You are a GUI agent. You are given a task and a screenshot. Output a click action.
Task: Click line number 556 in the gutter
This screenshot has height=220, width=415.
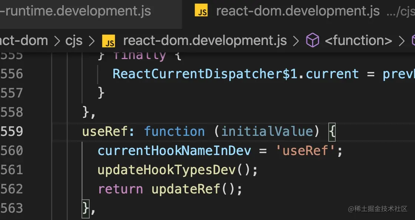(x=11, y=74)
